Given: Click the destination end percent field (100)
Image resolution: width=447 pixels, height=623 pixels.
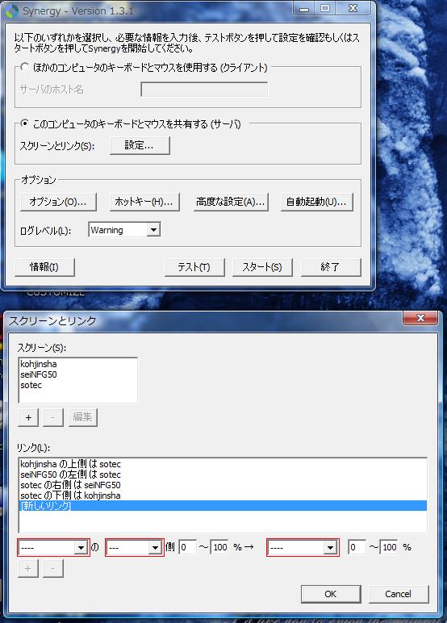Looking at the screenshot, I should click(x=389, y=547).
